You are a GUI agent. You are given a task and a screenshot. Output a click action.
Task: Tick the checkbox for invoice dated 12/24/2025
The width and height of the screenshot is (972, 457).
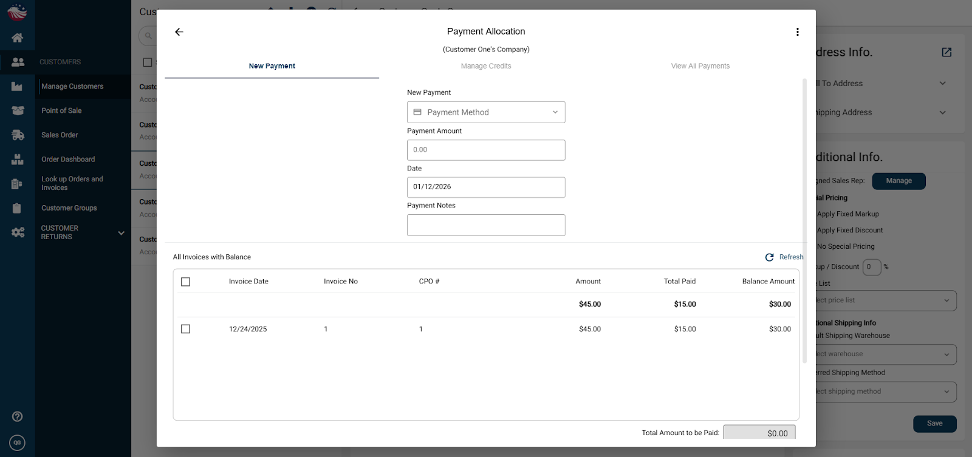click(186, 329)
